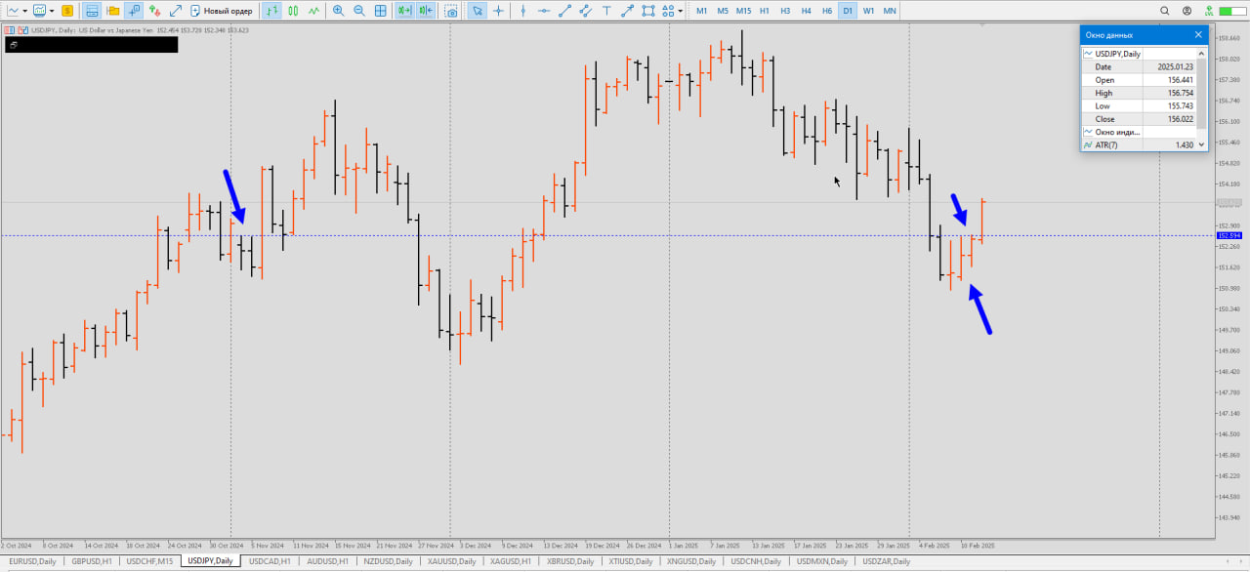
Task: Open the USDCNH,Daily chart tab
Action: pos(756,561)
